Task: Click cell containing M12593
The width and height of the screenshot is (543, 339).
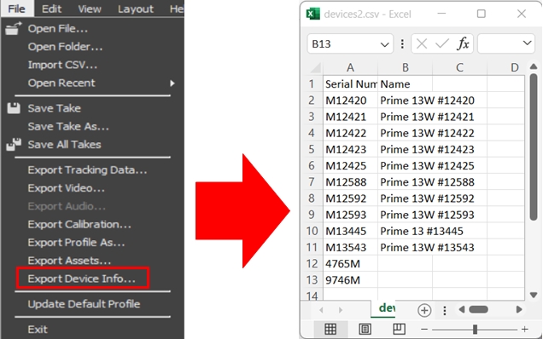Action: coord(350,215)
